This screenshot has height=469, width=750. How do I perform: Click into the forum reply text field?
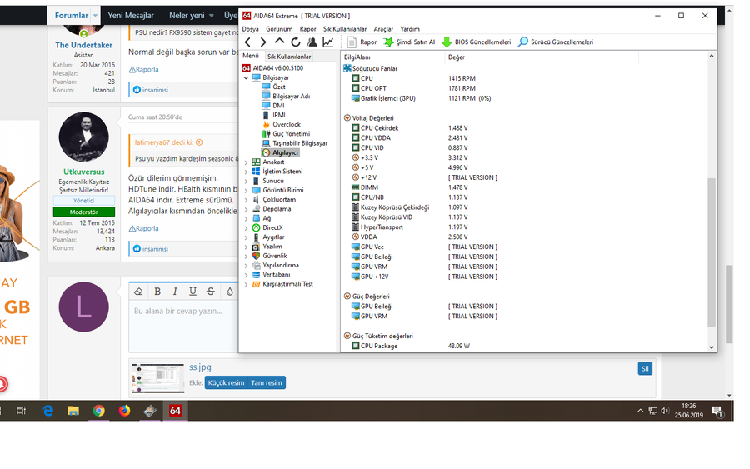(x=184, y=326)
